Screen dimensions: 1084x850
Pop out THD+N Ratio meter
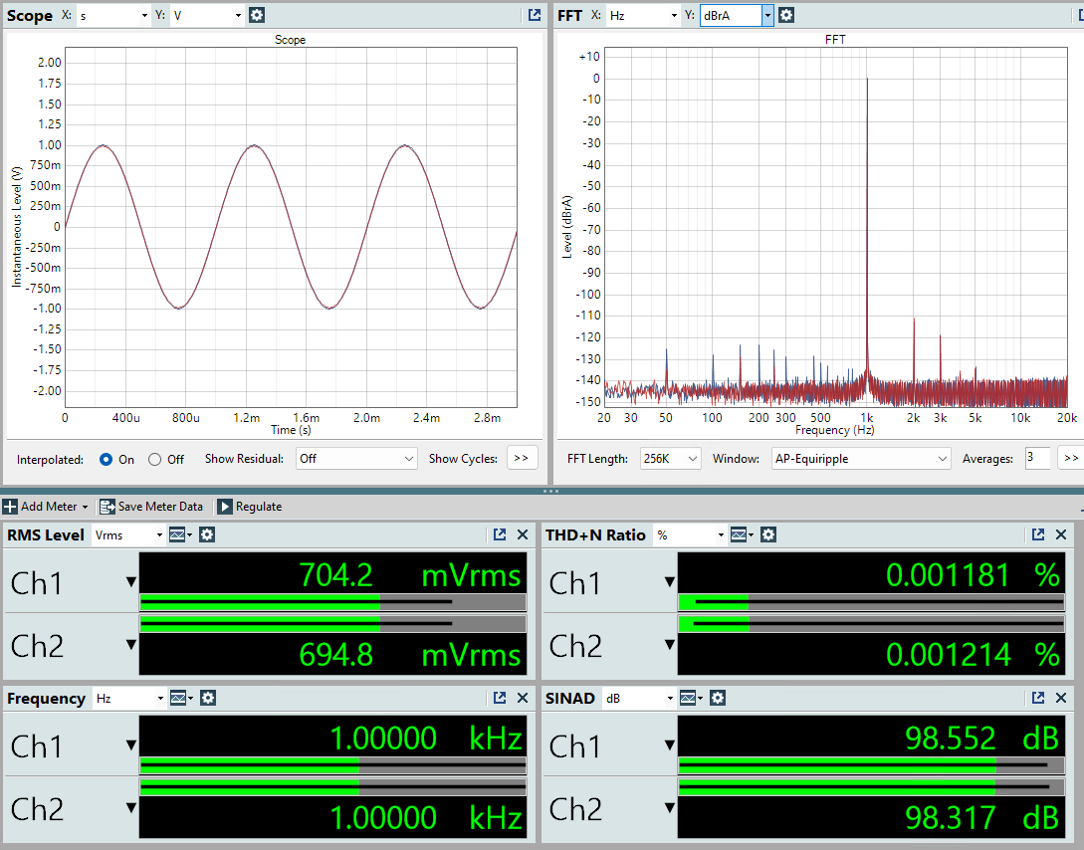tap(1037, 534)
